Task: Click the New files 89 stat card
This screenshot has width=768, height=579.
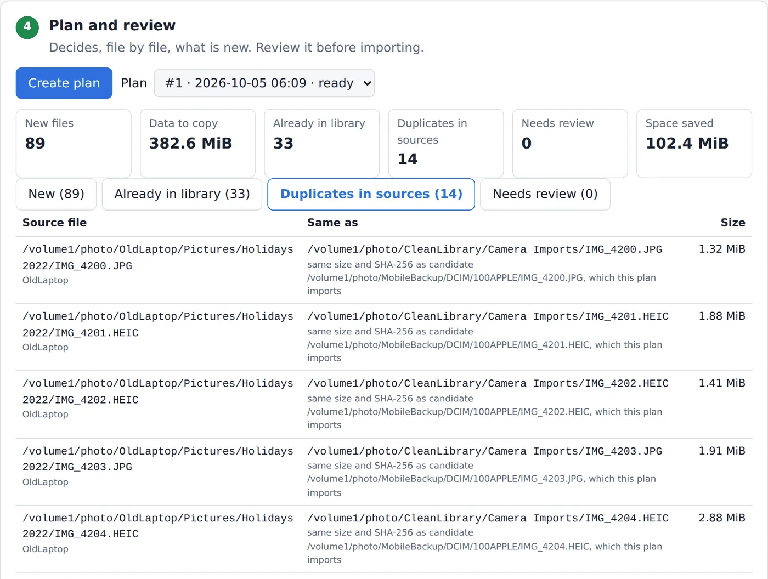Action: click(x=74, y=143)
